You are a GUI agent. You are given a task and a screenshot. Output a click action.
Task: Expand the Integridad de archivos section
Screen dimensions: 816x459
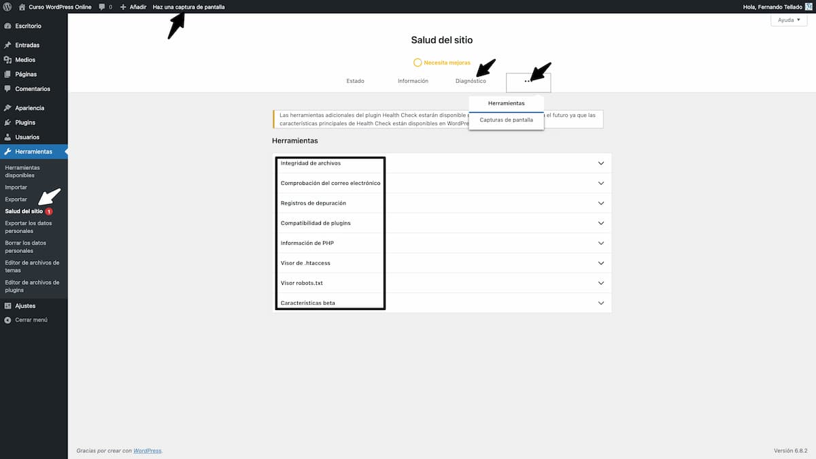[x=441, y=163]
